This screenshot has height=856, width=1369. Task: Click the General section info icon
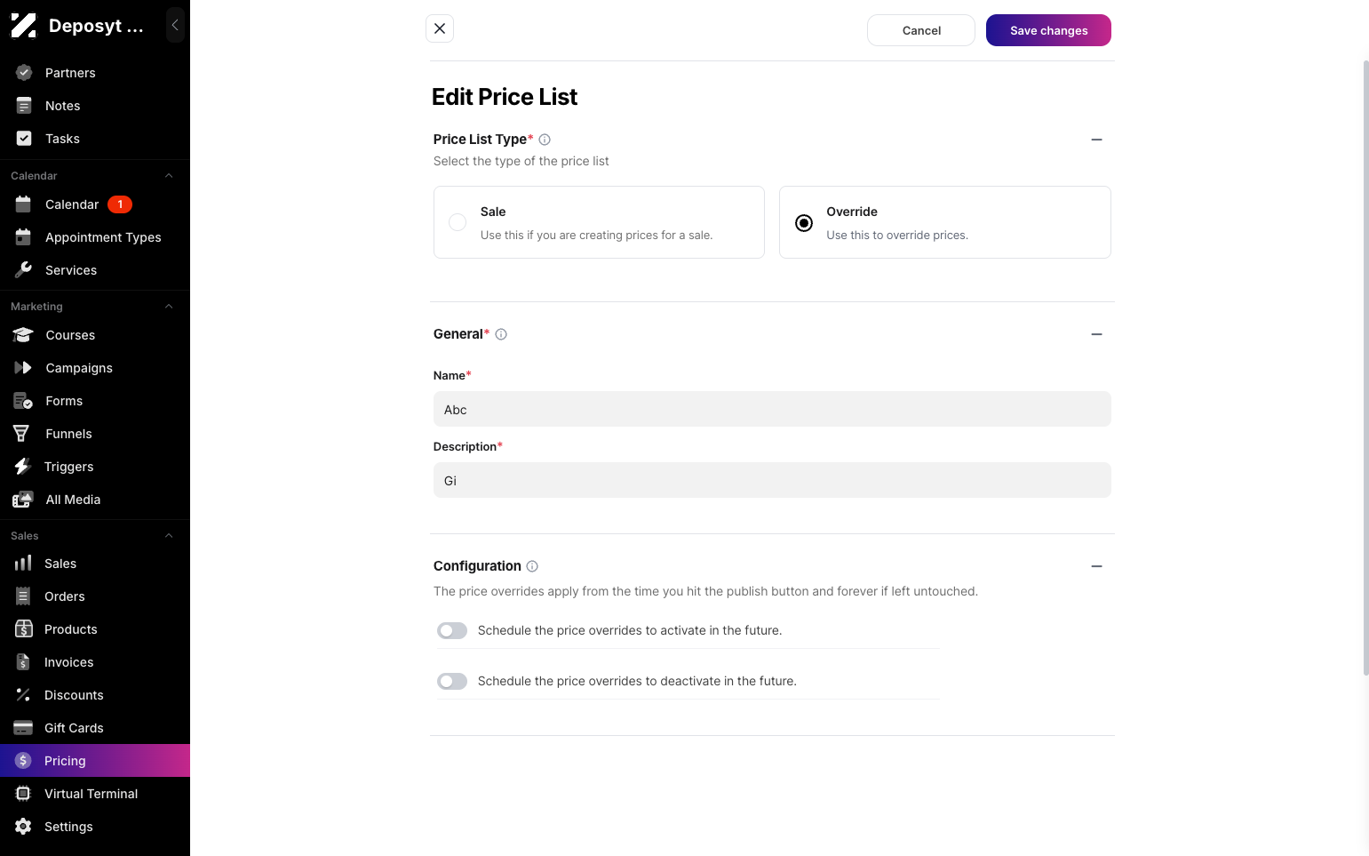click(x=501, y=334)
